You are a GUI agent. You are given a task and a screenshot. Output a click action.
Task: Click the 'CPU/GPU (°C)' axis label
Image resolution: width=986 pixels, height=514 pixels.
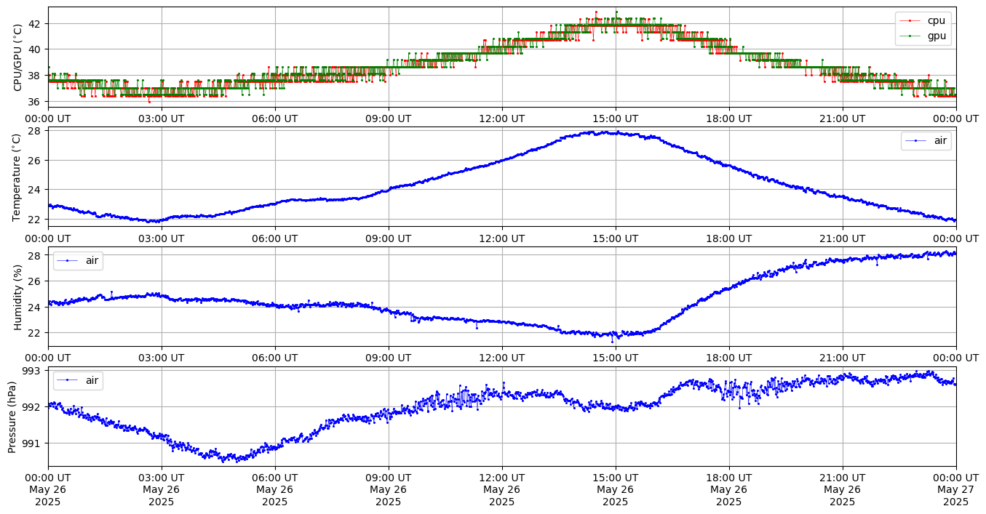(18, 57)
